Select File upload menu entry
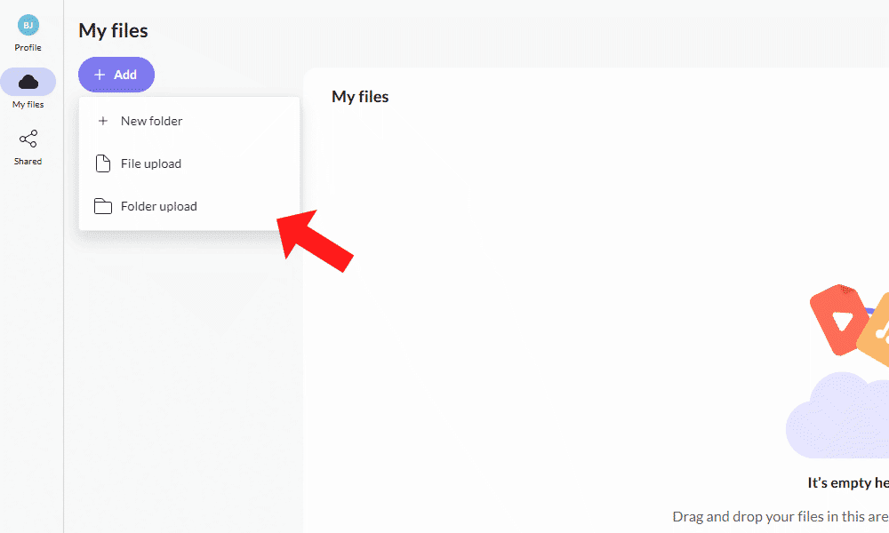 [x=151, y=163]
